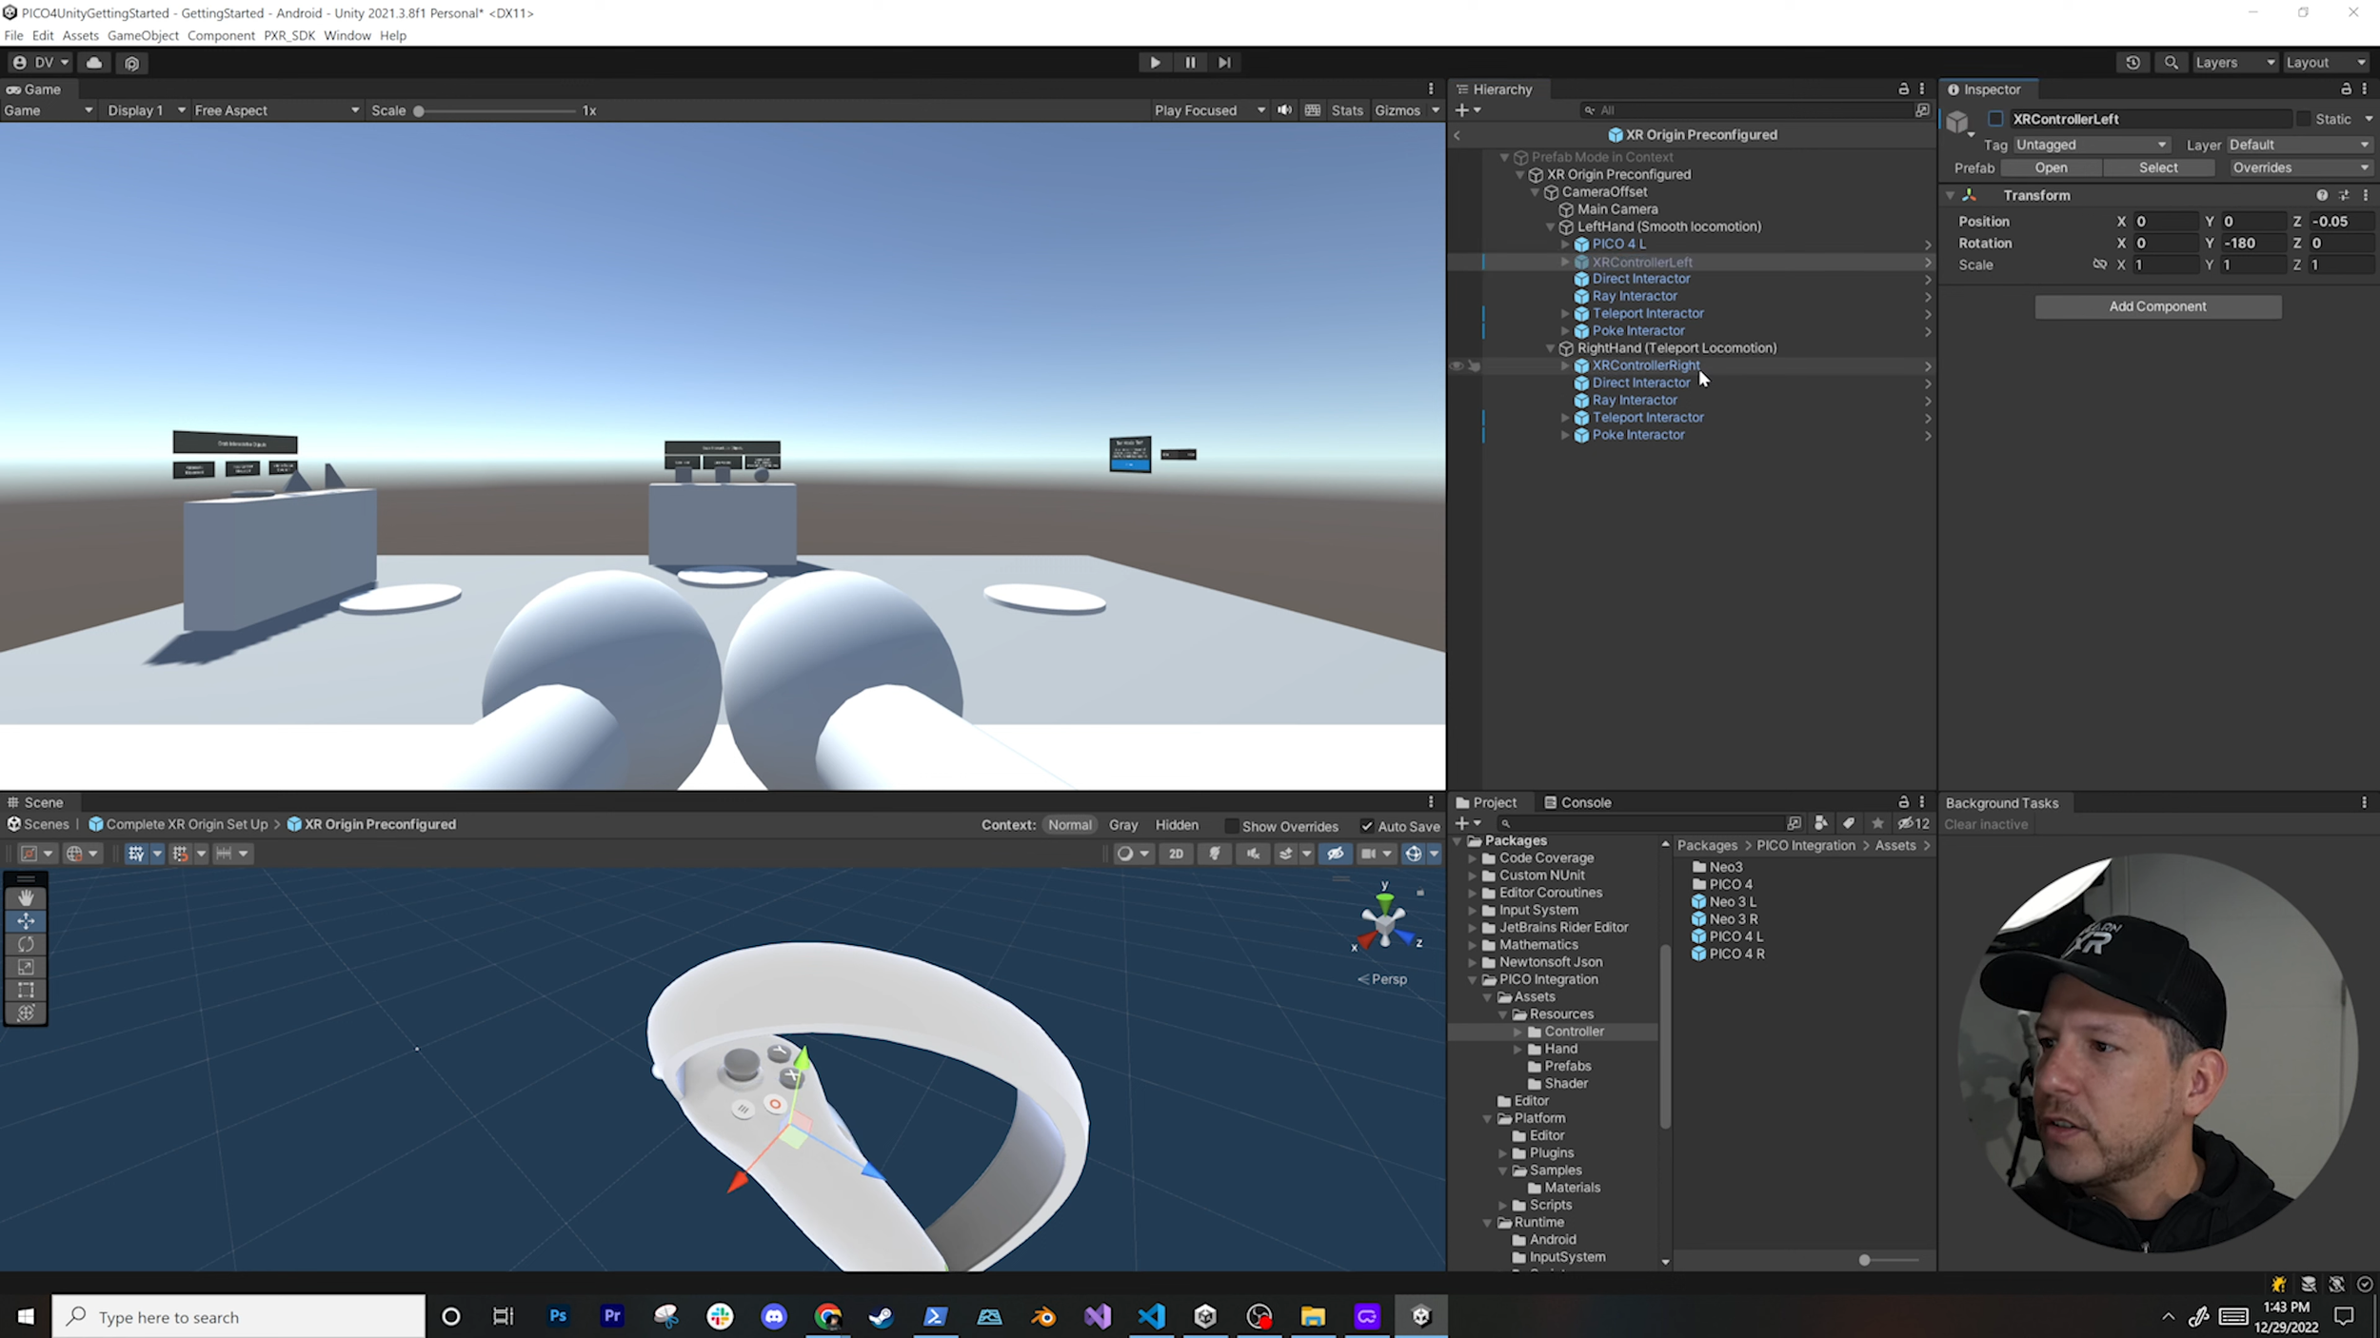2380x1338 pixels.
Task: Set Context to Gray
Action: [x=1123, y=825]
